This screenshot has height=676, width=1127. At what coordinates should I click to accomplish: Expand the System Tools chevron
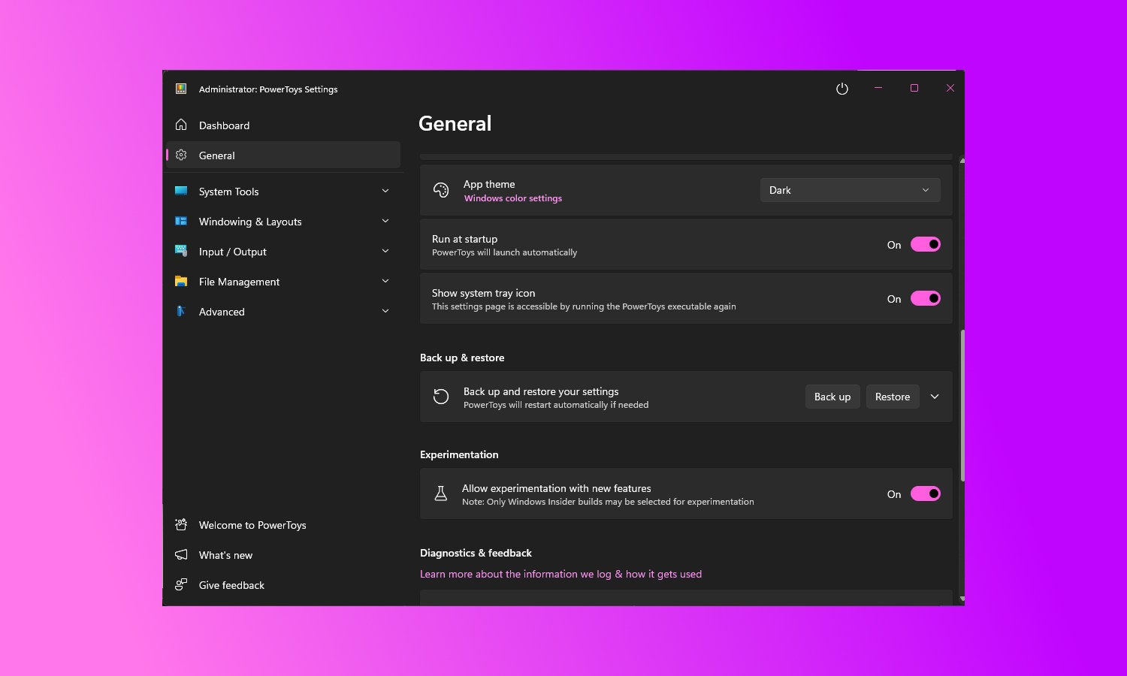(385, 191)
